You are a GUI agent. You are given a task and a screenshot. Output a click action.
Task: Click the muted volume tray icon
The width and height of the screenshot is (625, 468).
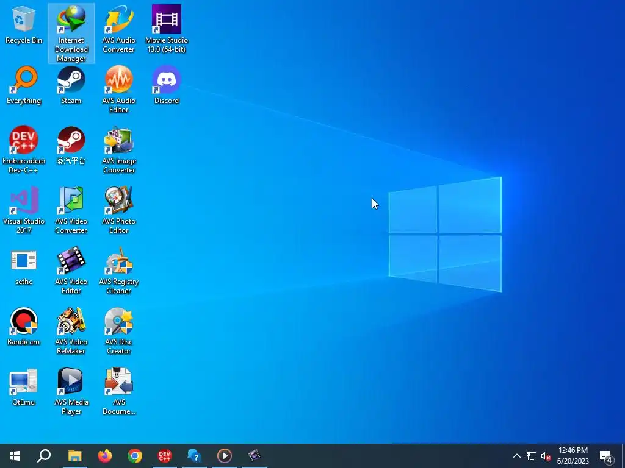pyautogui.click(x=546, y=456)
